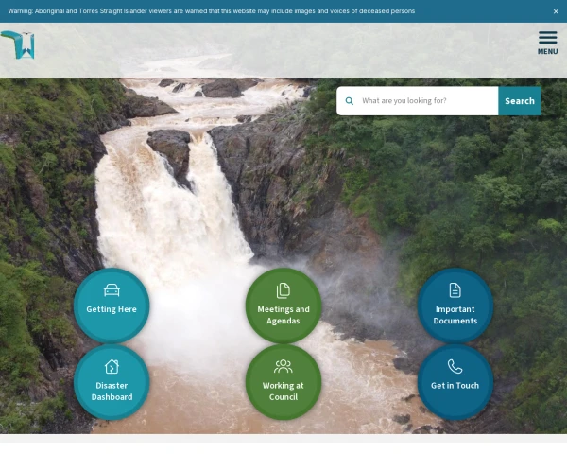Dismiss the warning banner with the X
Screen dimensions: 567x454
click(x=556, y=11)
